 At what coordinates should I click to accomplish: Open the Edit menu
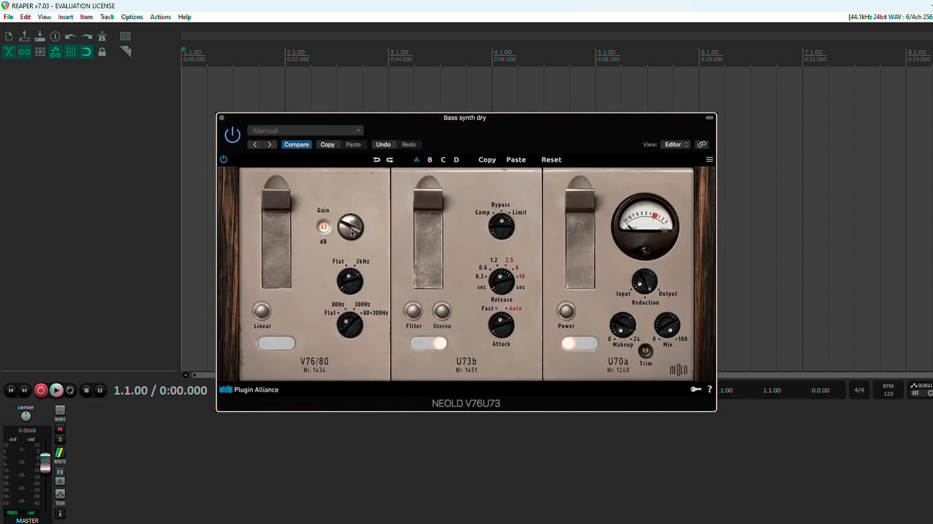(x=25, y=17)
